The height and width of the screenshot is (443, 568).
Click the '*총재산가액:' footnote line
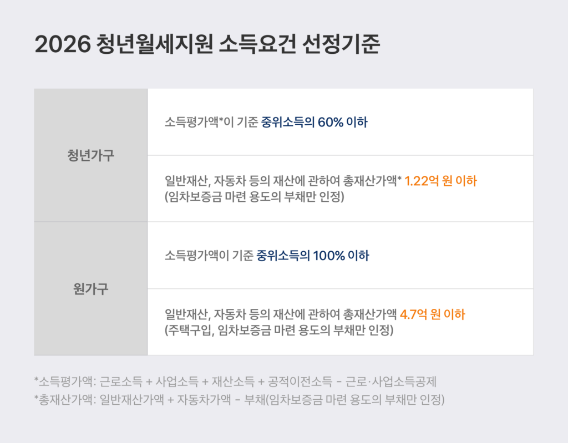239,400
